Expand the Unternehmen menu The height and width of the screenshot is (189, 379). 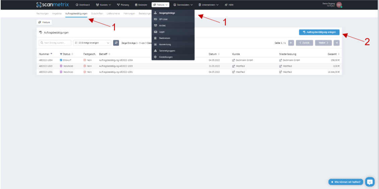[x=208, y=5]
